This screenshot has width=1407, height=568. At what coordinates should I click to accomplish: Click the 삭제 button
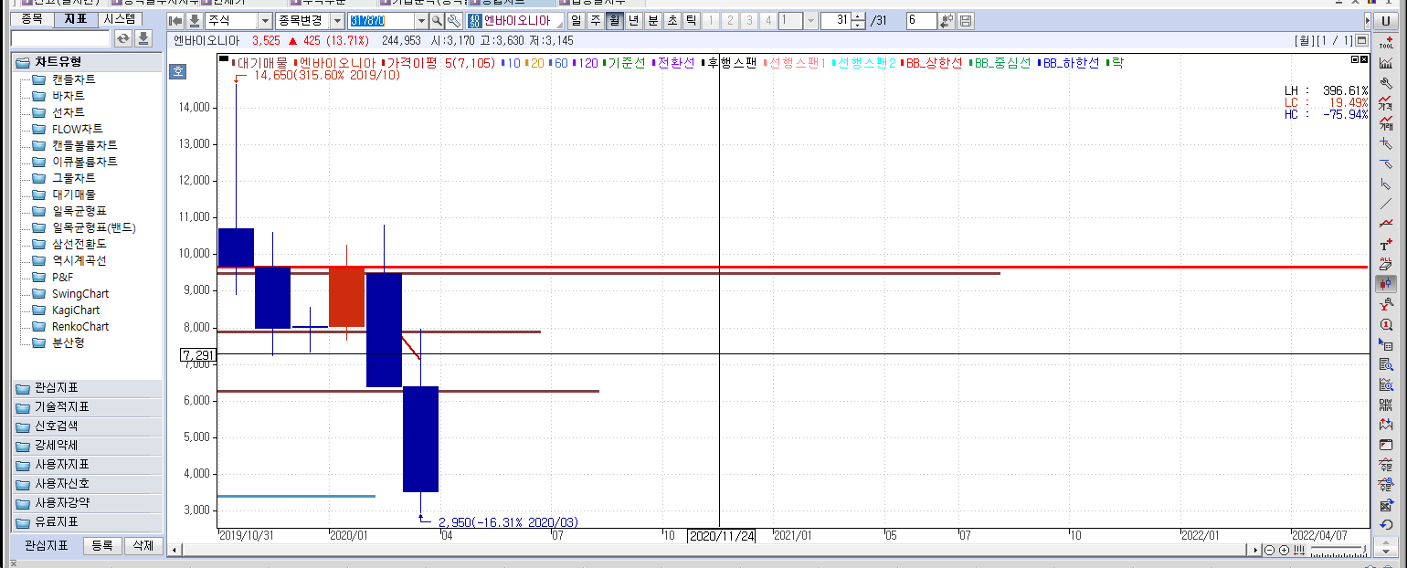pyautogui.click(x=143, y=546)
